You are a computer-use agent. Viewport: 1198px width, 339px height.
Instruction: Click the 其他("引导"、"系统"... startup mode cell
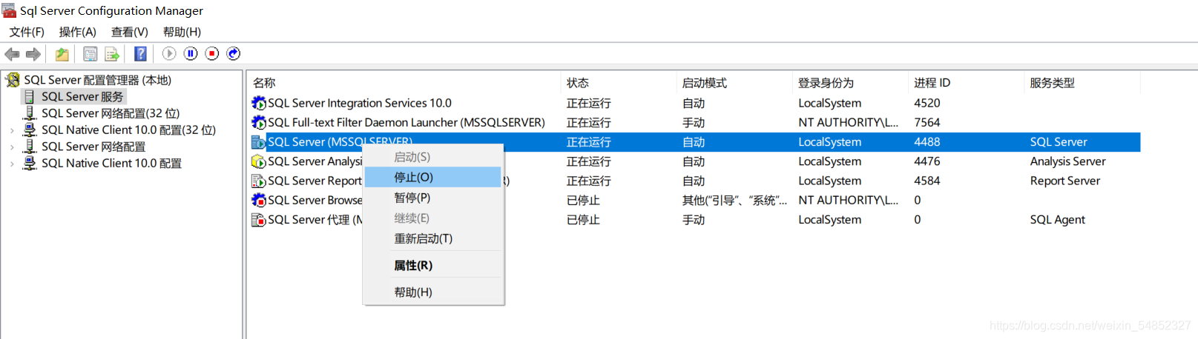(x=734, y=200)
